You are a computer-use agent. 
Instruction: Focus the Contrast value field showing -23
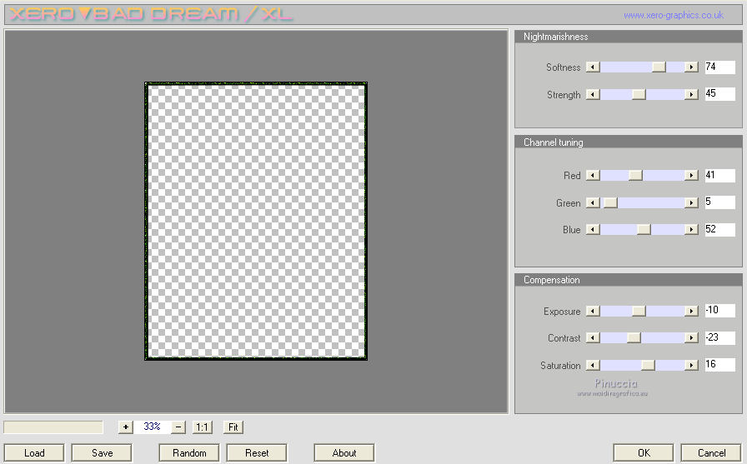719,337
